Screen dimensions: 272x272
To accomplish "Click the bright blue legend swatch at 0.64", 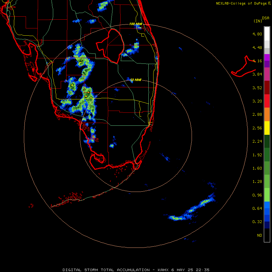I will point(267,205).
